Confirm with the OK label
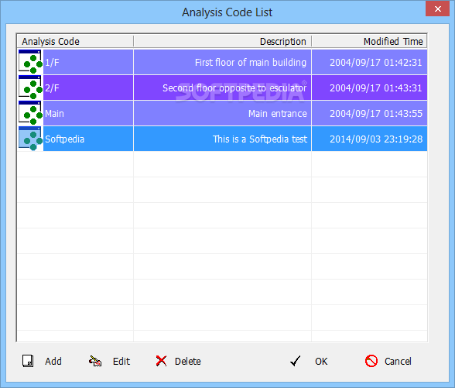 pyautogui.click(x=321, y=361)
